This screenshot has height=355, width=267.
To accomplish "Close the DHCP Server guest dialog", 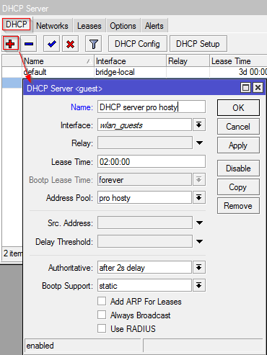I will (x=258, y=88).
